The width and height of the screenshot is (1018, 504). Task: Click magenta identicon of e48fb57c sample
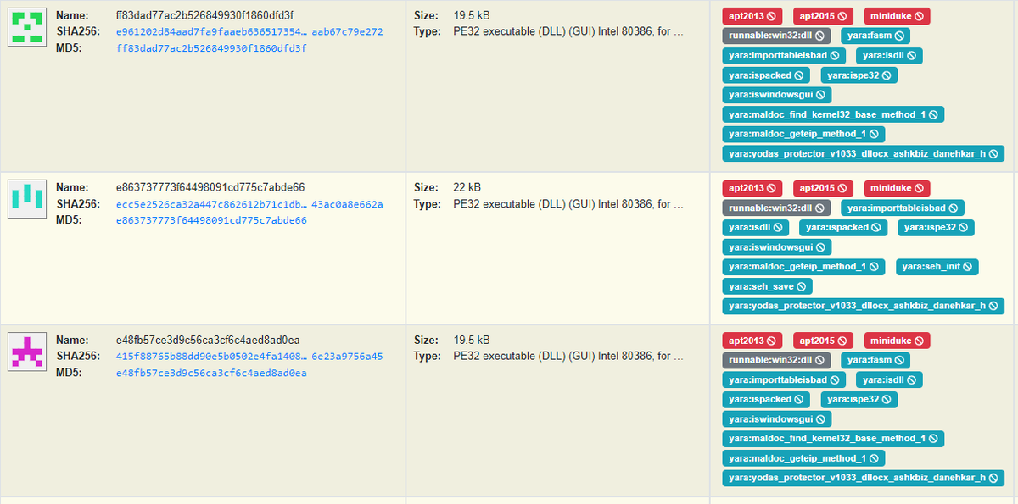tap(26, 351)
